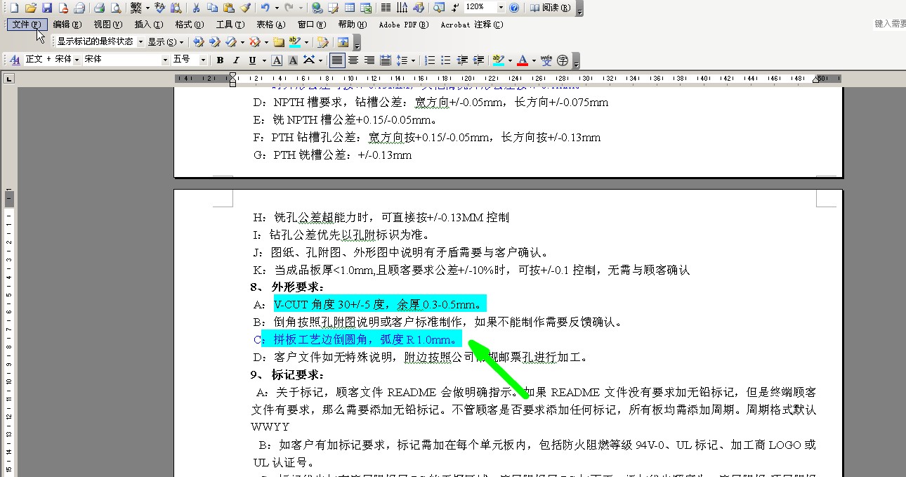Click the horizontal ruler tab selector
The image size is (906, 477).
pos(9,79)
